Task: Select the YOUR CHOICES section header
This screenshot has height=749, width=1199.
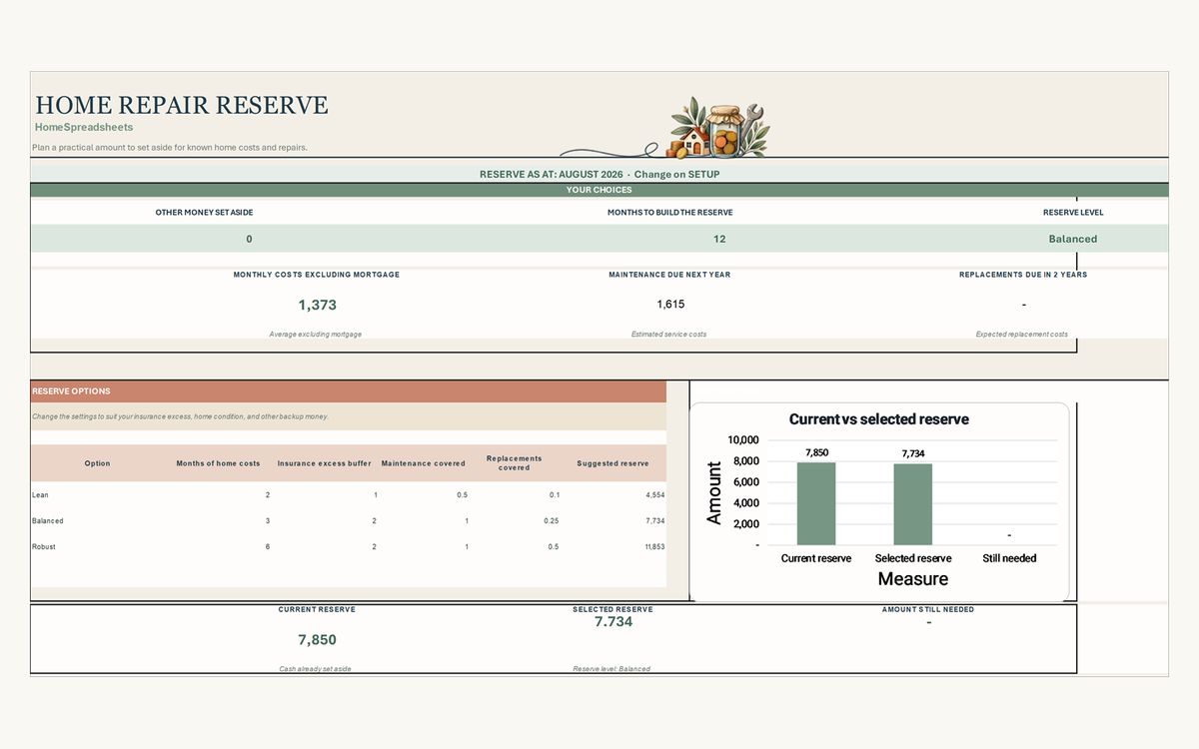Action: [599, 190]
